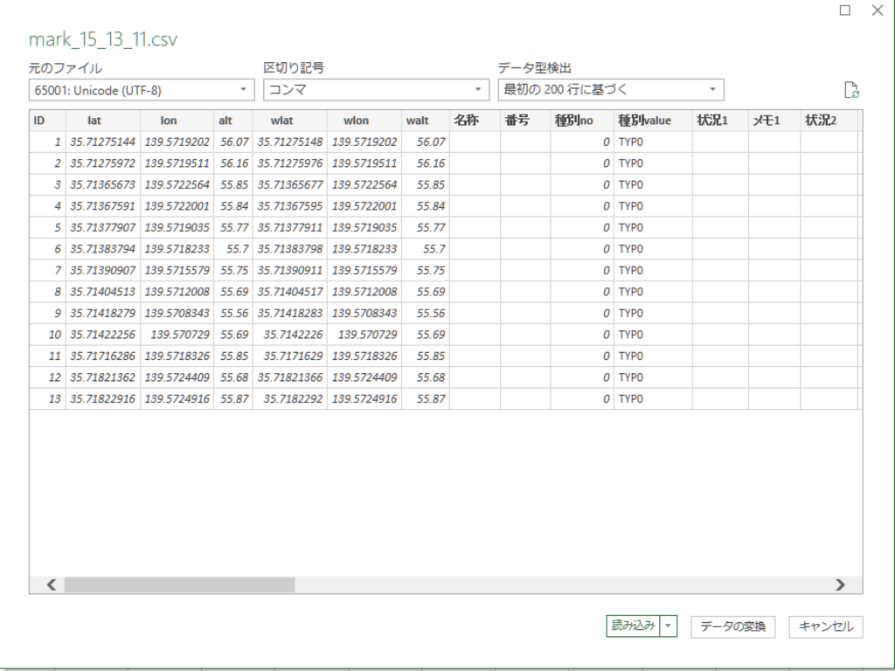This screenshot has width=895, height=671.
Task: Maximize the dialog window
Action: [x=845, y=10]
